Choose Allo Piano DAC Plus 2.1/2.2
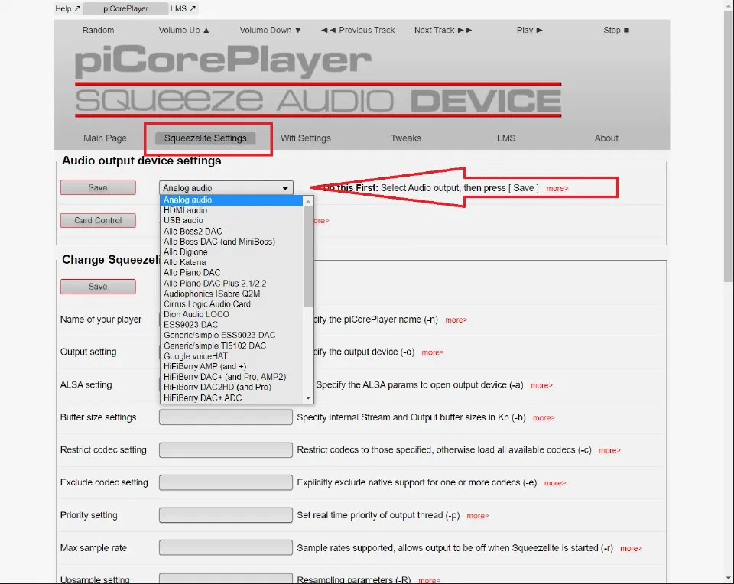The width and height of the screenshot is (734, 584). click(x=231, y=283)
